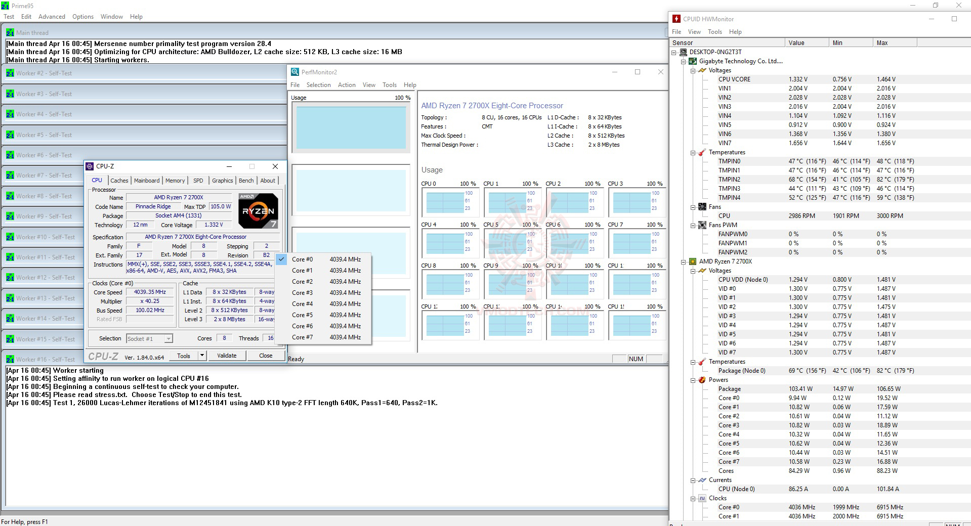Switch to the Mainboard tab in CPU-Z
Screen dimensions: 971x526
[x=147, y=181]
